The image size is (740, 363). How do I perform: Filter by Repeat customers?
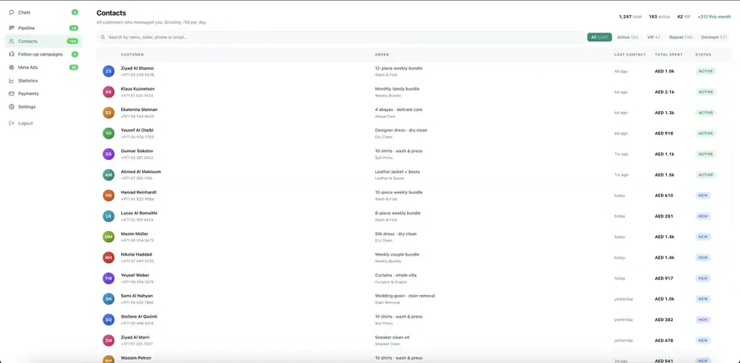coord(680,37)
